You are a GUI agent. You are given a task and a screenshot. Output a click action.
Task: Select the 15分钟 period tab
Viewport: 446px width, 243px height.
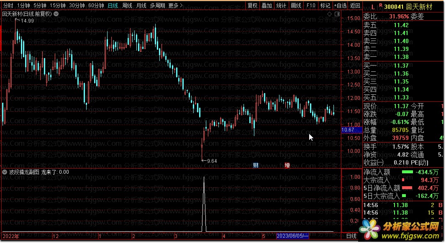tap(58, 5)
